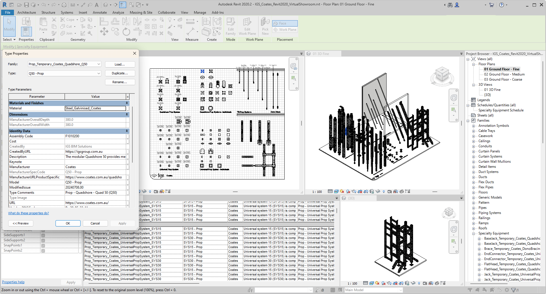
Task: Click the Rotate tool in Modify panel
Action: click(x=126, y=32)
